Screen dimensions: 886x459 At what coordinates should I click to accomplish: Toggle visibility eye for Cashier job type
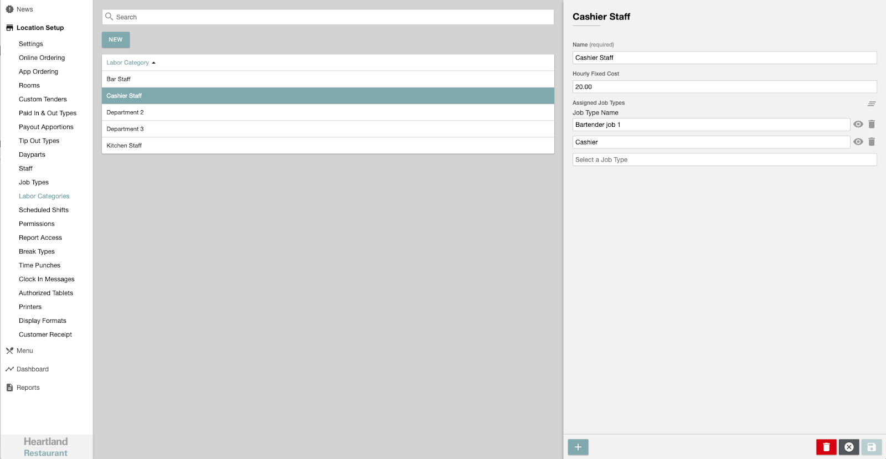pyautogui.click(x=858, y=142)
